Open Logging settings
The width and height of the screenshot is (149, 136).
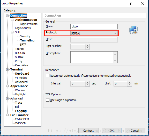pos(21,111)
